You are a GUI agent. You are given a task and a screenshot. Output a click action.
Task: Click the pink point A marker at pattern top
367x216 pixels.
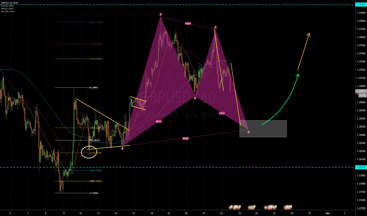(x=161, y=15)
